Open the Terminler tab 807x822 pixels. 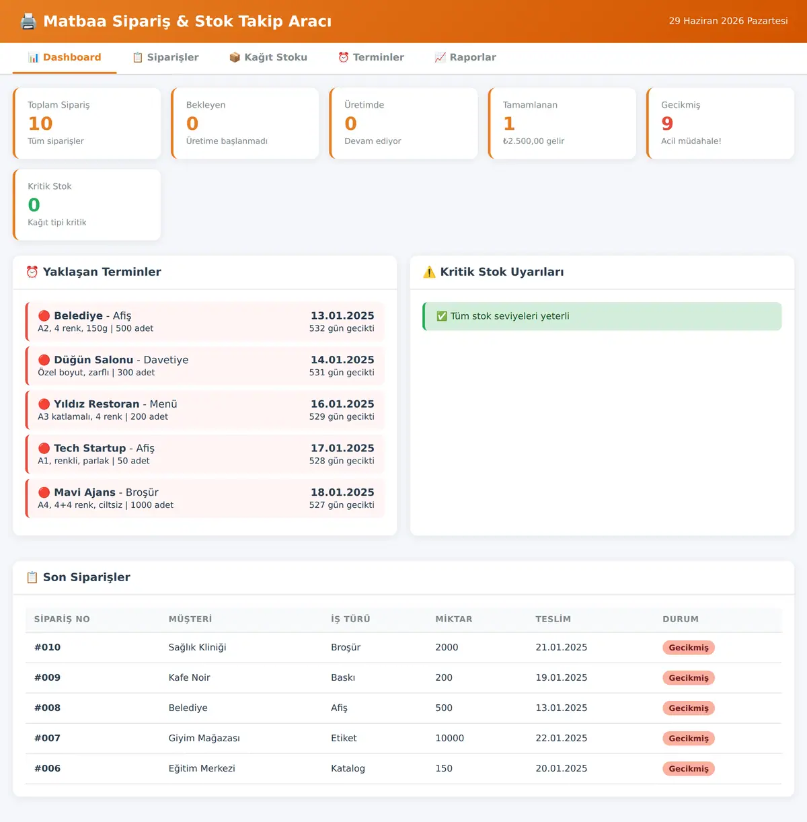coord(371,58)
